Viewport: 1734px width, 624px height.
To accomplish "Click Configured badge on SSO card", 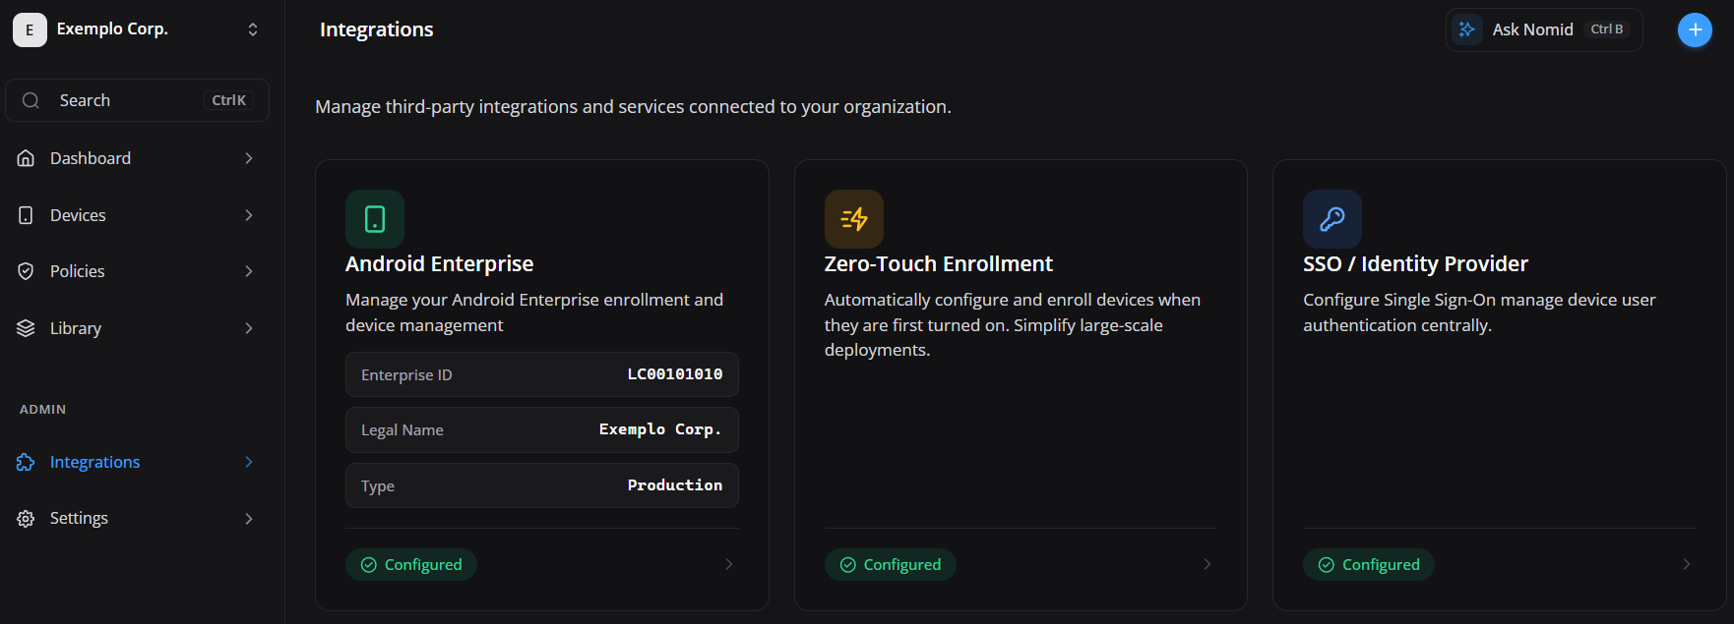I will coord(1369,564).
